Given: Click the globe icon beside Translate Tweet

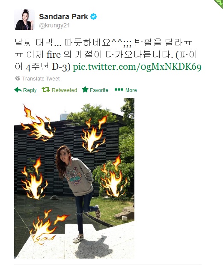Looking at the screenshot, I should tap(18, 78).
